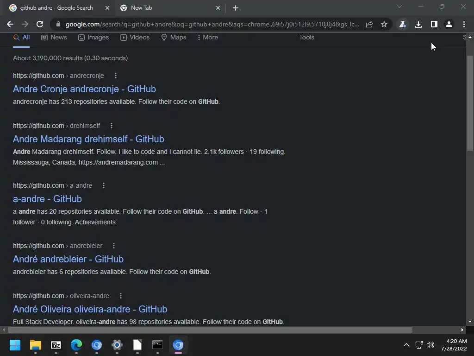Open the Chrome profile icon

[x=449, y=24]
